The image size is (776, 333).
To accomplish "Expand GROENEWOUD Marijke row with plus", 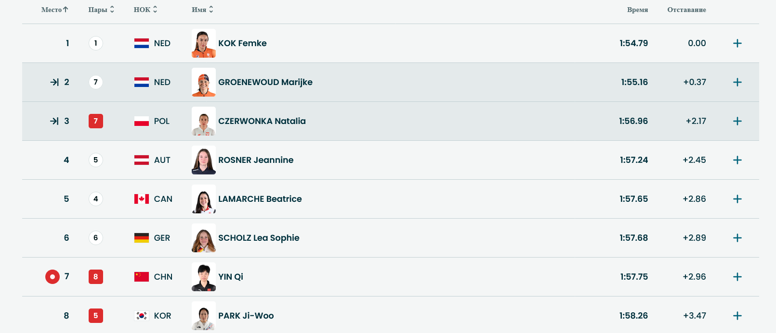I will pos(737,82).
